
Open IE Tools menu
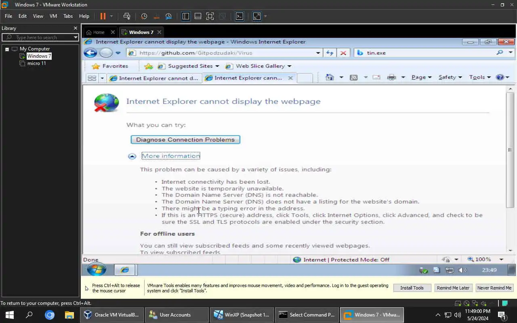tap(480, 77)
